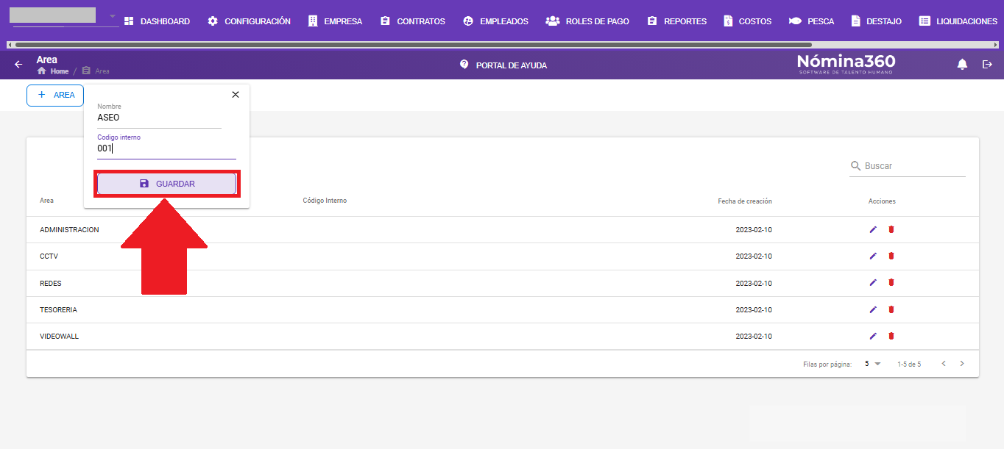
Task: Open the DESTAJO menu
Action: pos(876,21)
